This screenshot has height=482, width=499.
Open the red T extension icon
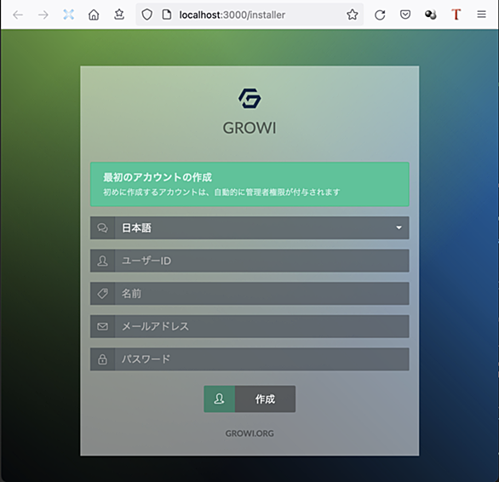coord(456,14)
